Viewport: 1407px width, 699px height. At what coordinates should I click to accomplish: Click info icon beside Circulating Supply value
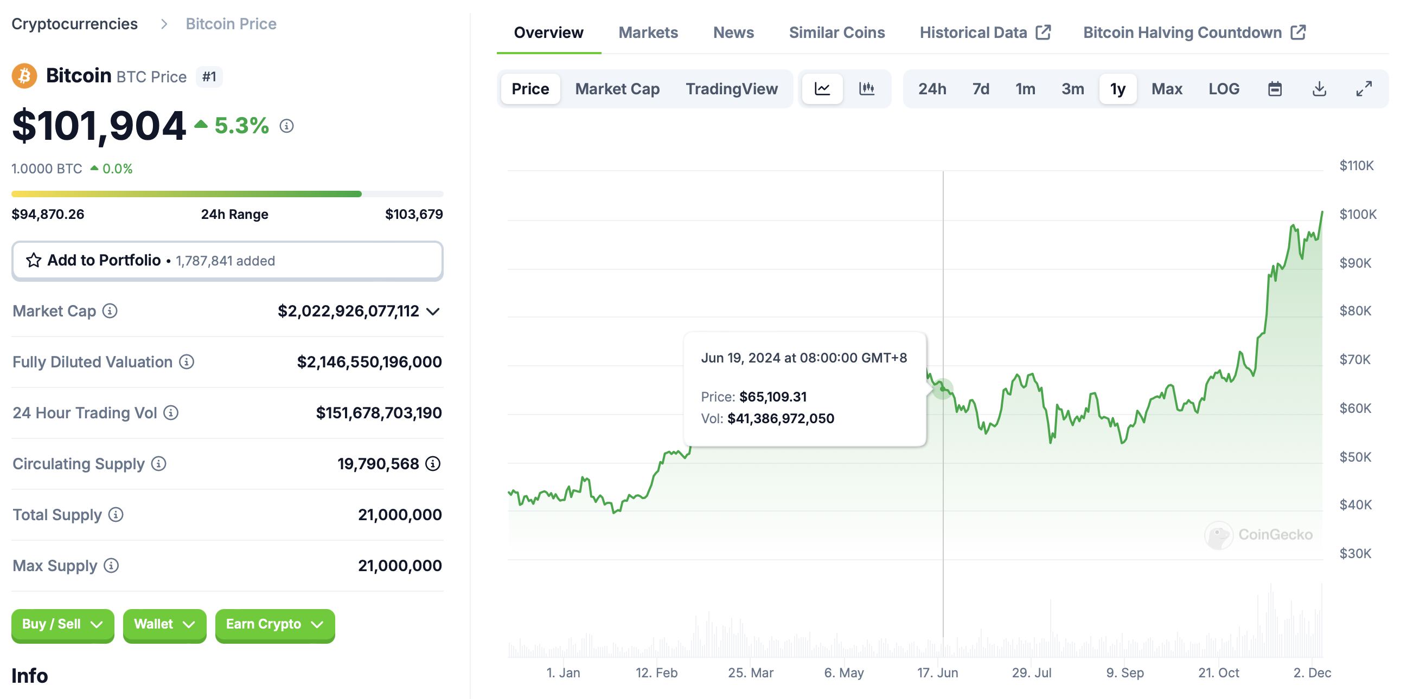pyautogui.click(x=433, y=464)
